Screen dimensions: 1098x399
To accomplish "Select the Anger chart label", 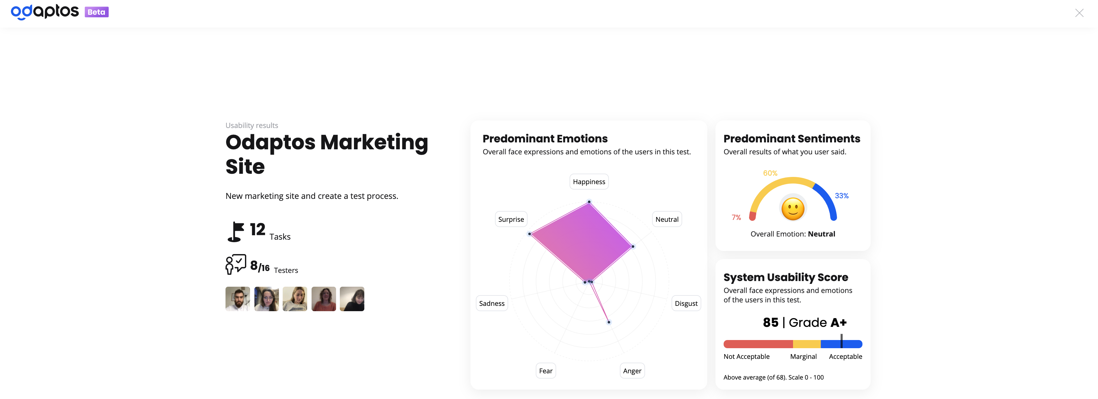I will coord(632,371).
